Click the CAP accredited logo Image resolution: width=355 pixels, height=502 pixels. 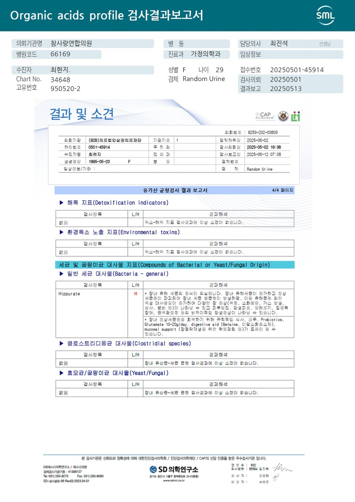265,116
